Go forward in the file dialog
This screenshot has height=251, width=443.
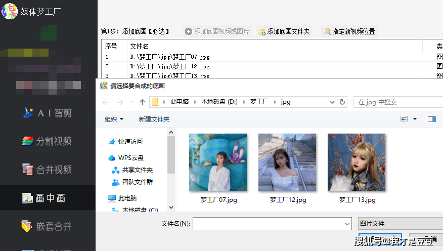tap(120, 102)
